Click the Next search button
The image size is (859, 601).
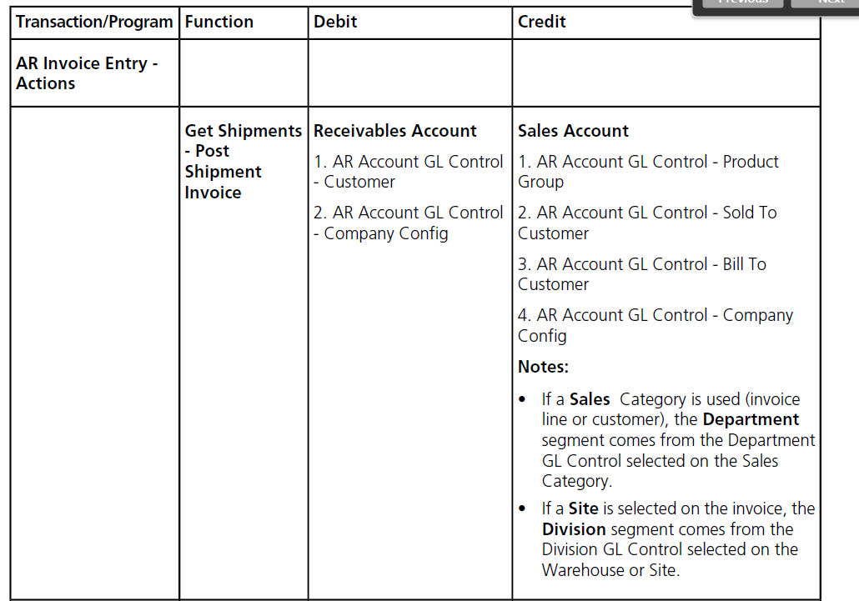[x=826, y=3]
